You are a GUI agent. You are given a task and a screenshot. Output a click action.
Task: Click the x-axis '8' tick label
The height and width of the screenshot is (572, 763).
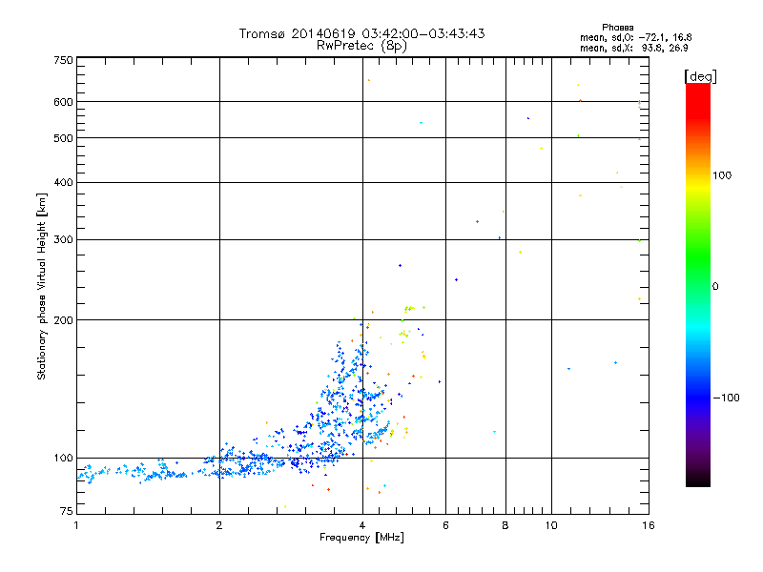pos(505,525)
